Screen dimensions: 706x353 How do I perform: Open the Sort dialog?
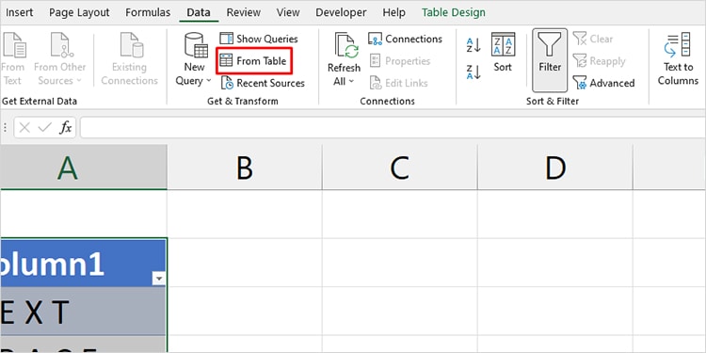pos(503,52)
